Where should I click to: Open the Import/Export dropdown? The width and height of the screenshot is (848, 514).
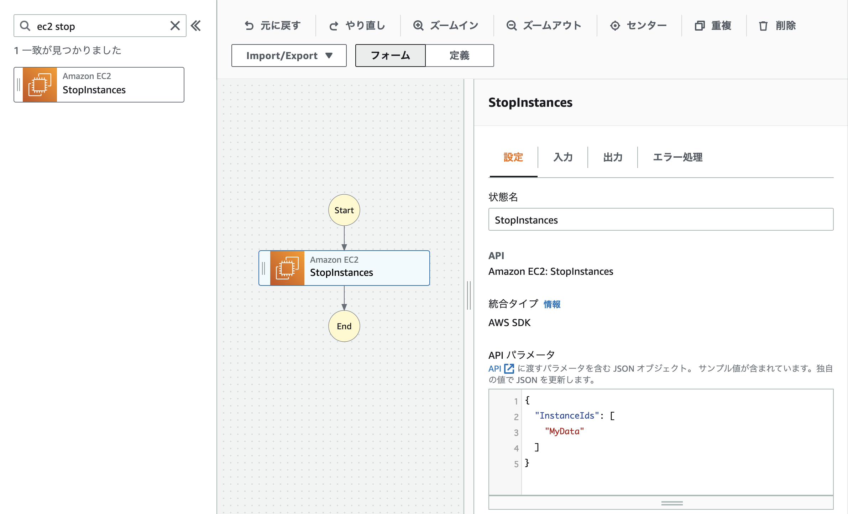(x=289, y=56)
